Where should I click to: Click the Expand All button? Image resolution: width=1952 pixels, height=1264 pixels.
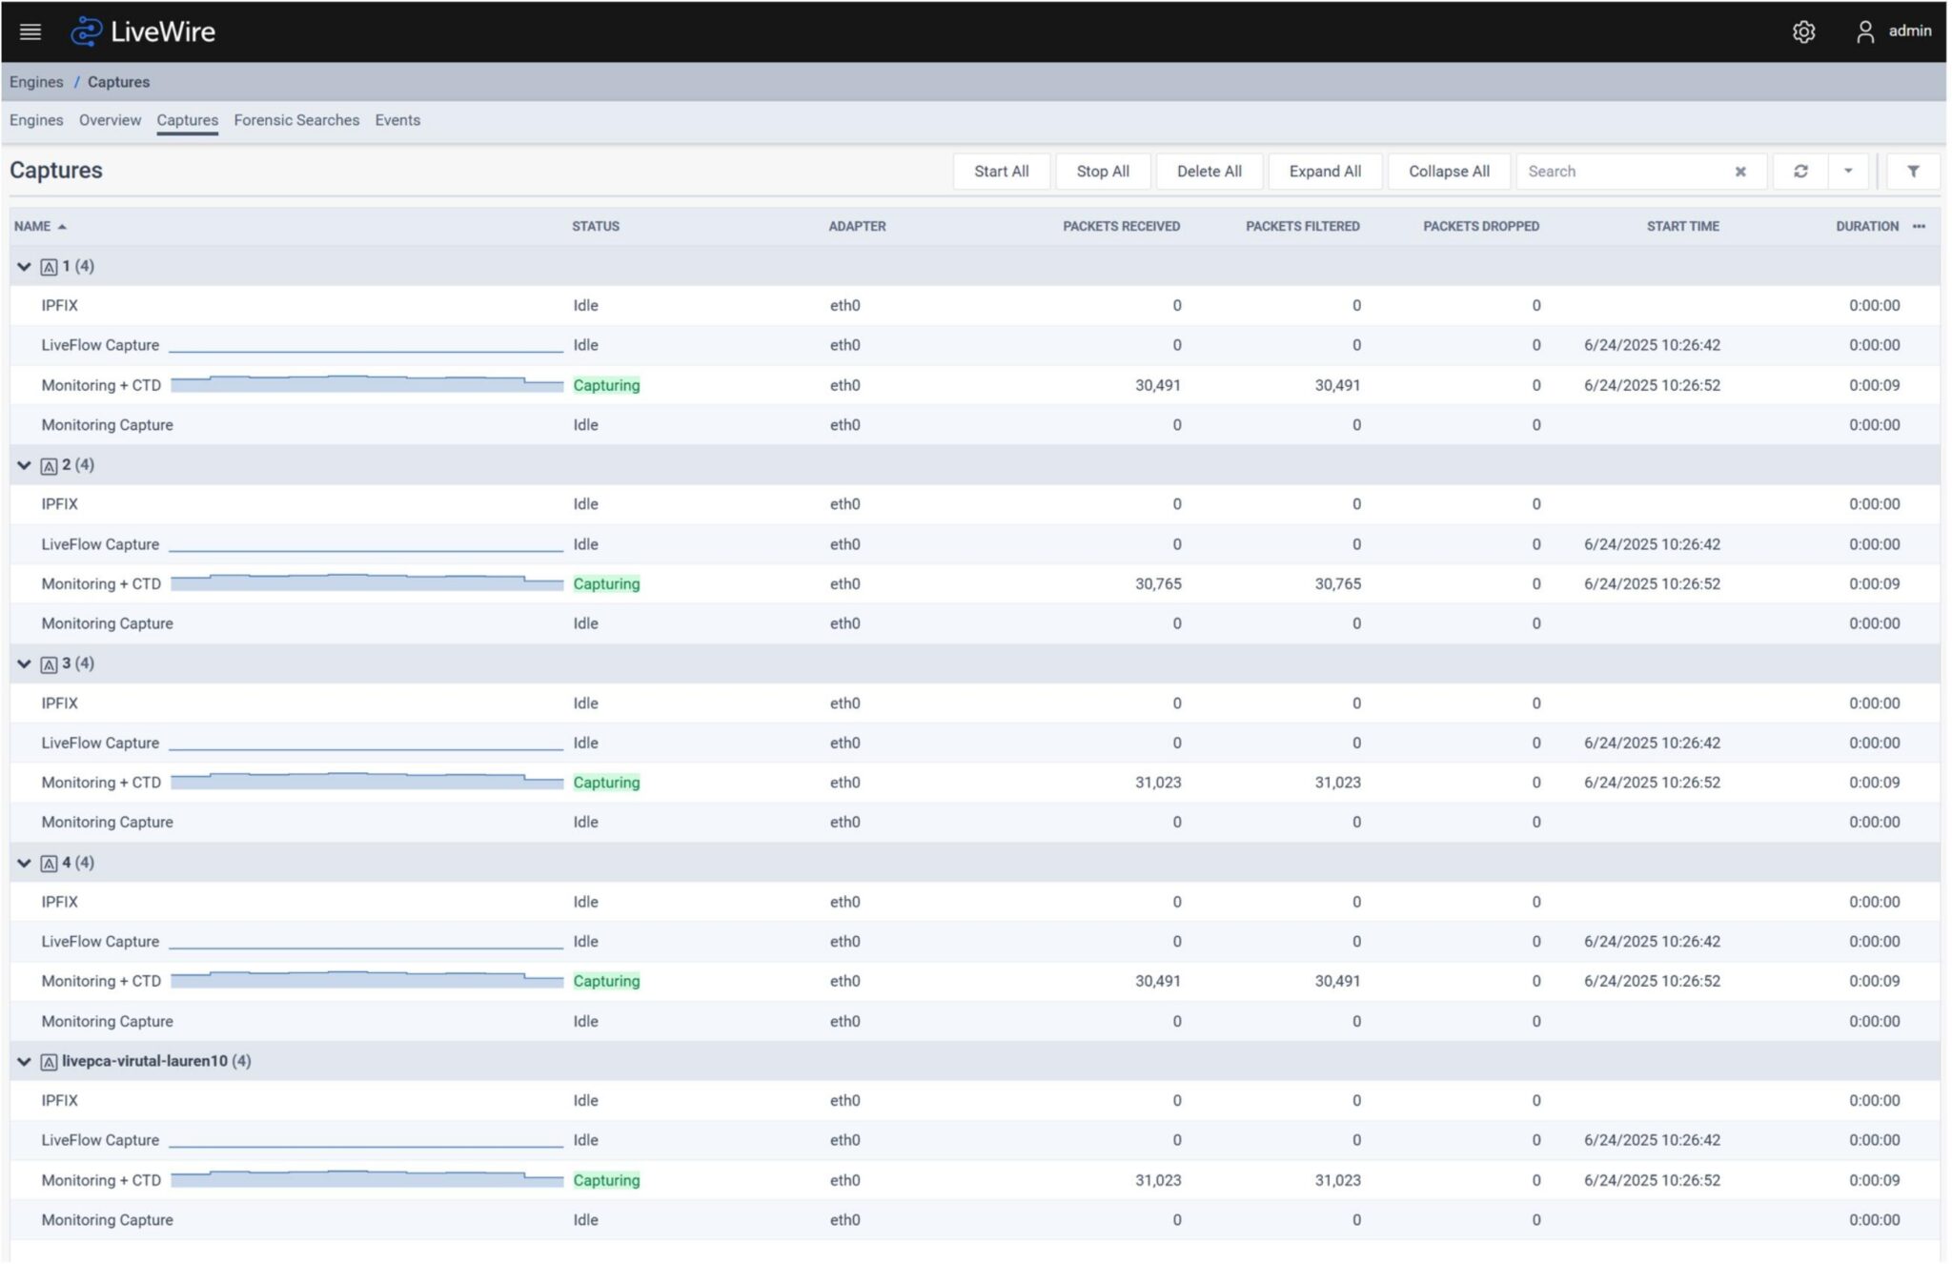point(1325,172)
